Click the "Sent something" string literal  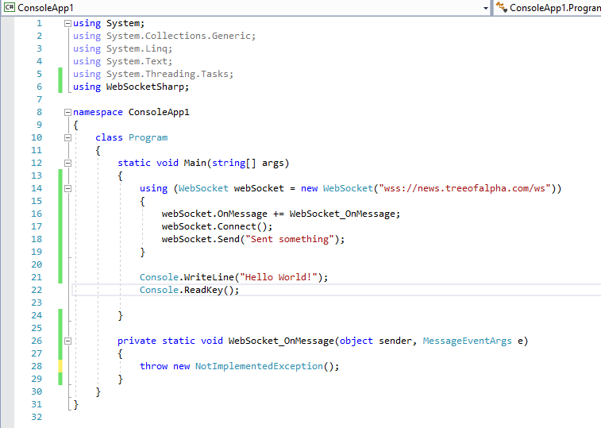(x=289, y=239)
